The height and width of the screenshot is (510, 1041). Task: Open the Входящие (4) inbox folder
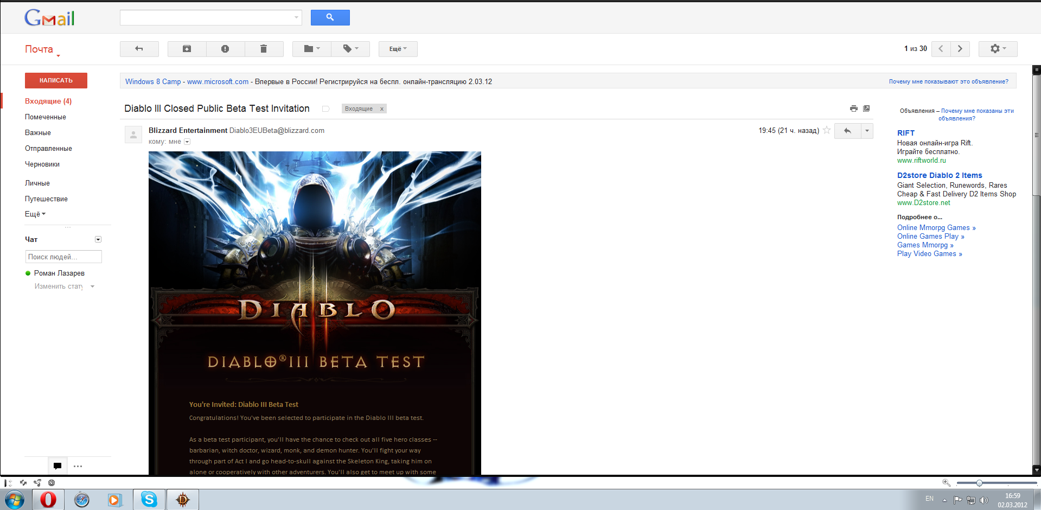pyautogui.click(x=48, y=101)
